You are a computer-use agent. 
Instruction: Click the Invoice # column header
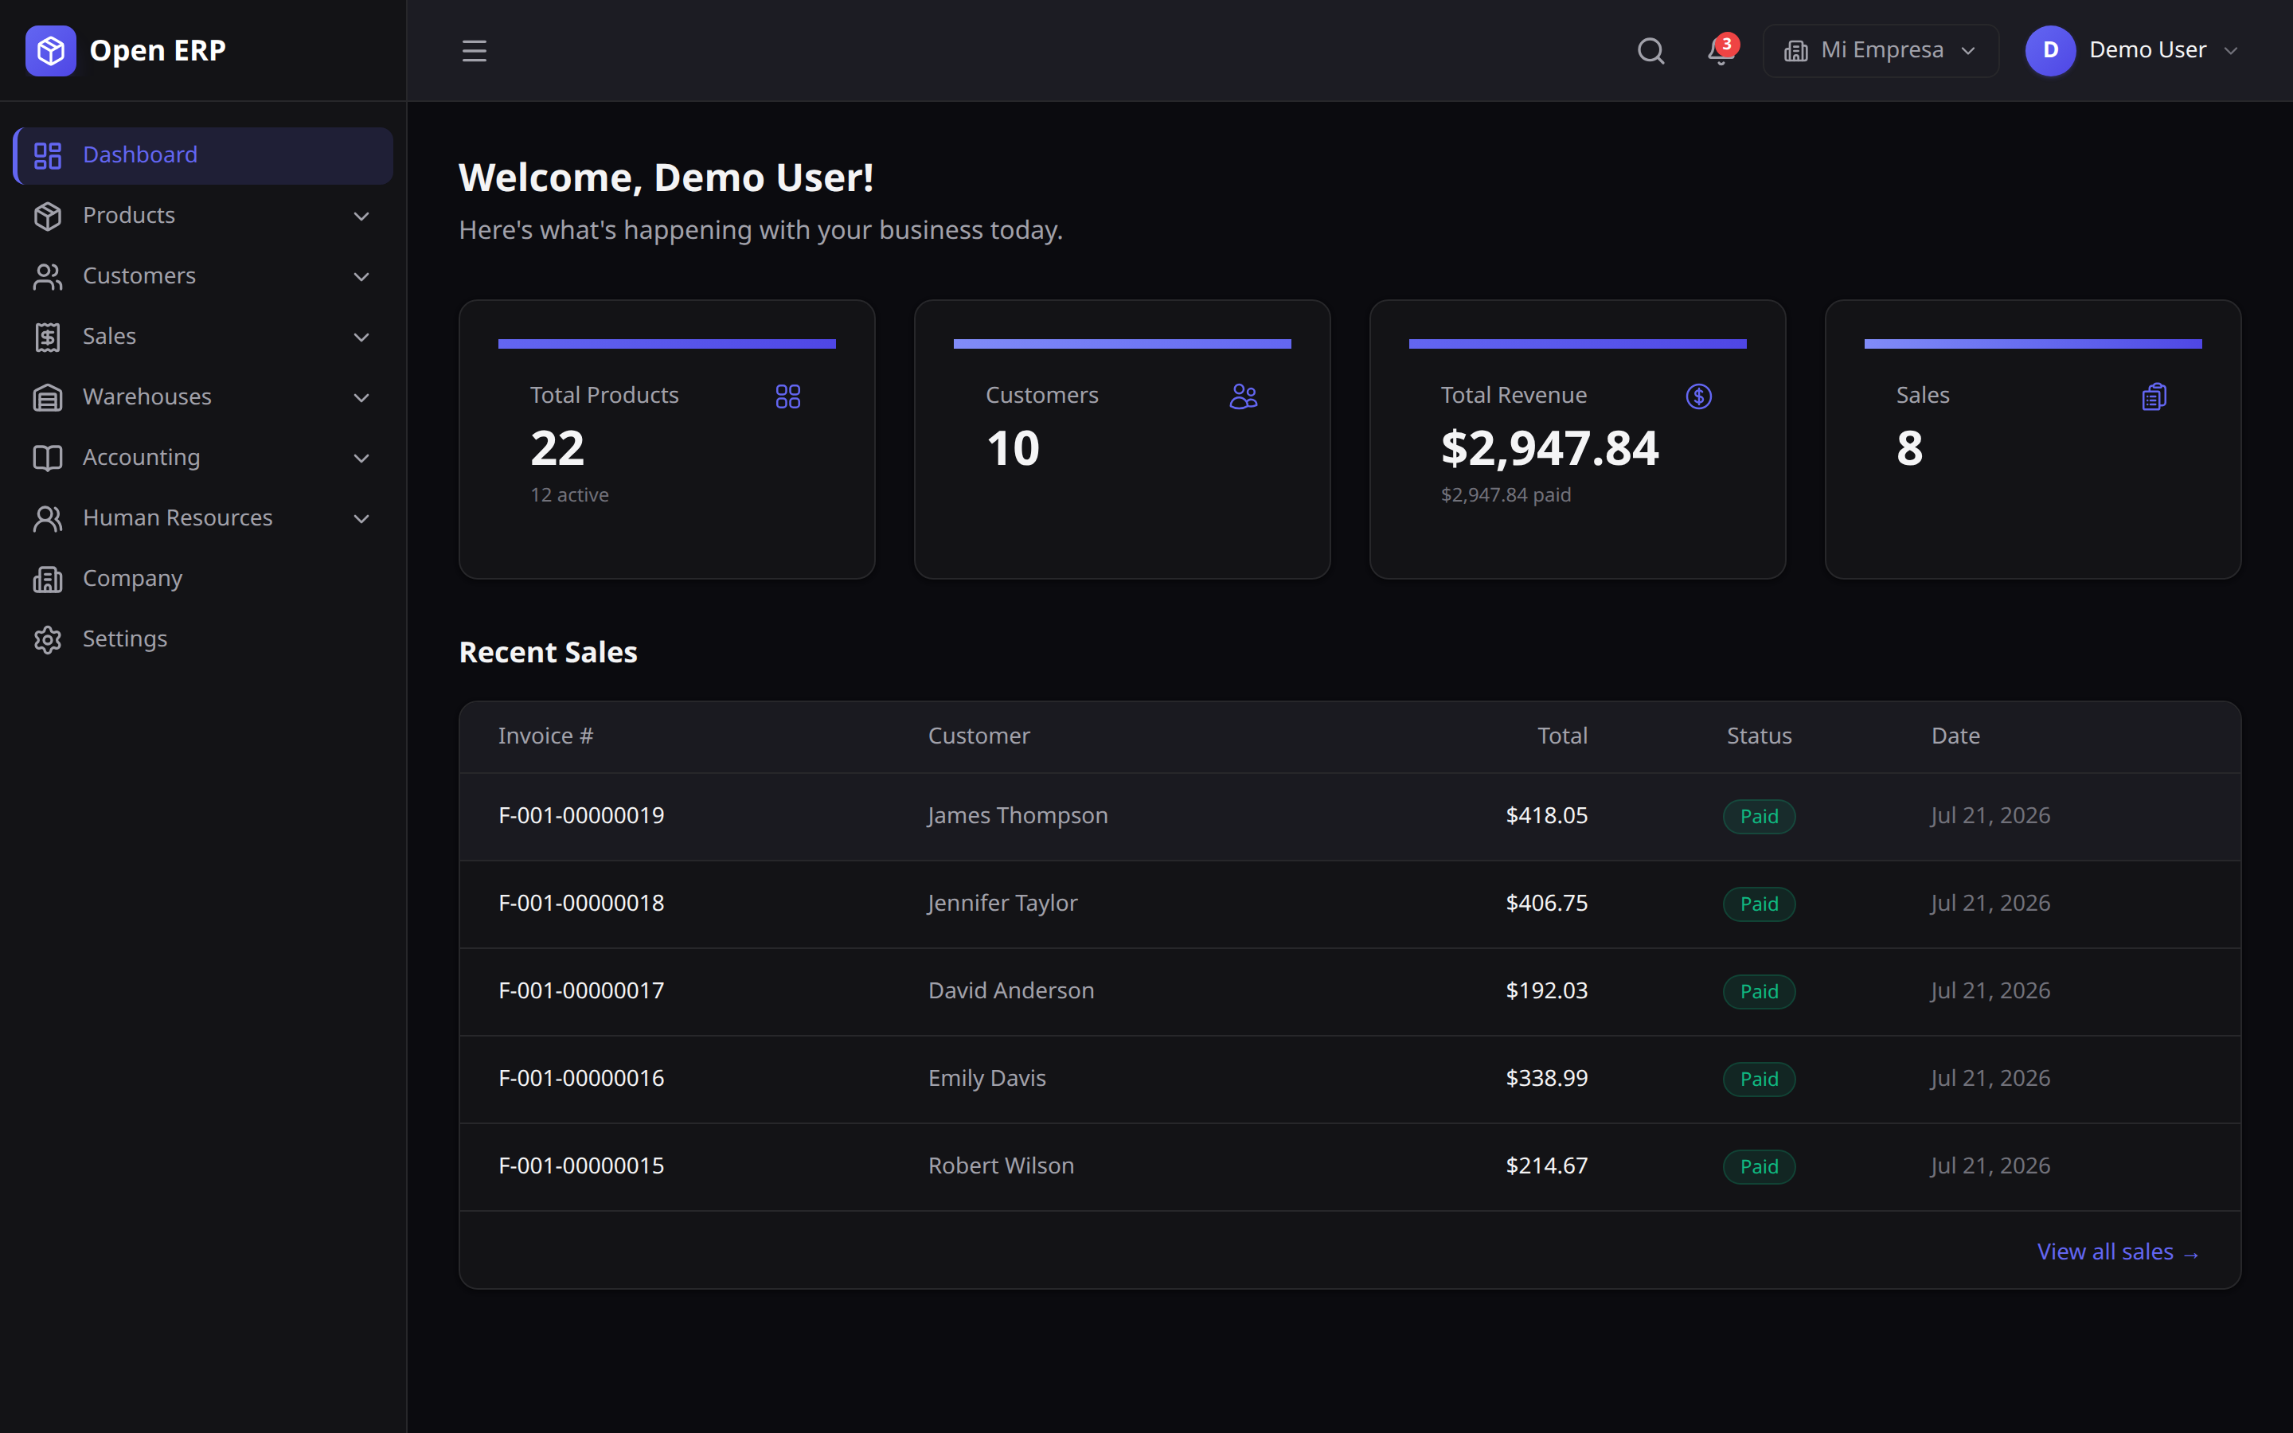[545, 736]
